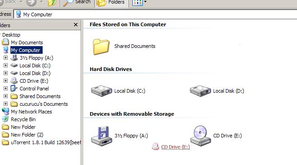297x165 pixels.
Task: Click Local Disk (D:) tree icon
Action: pyautogui.click(x=14, y=73)
